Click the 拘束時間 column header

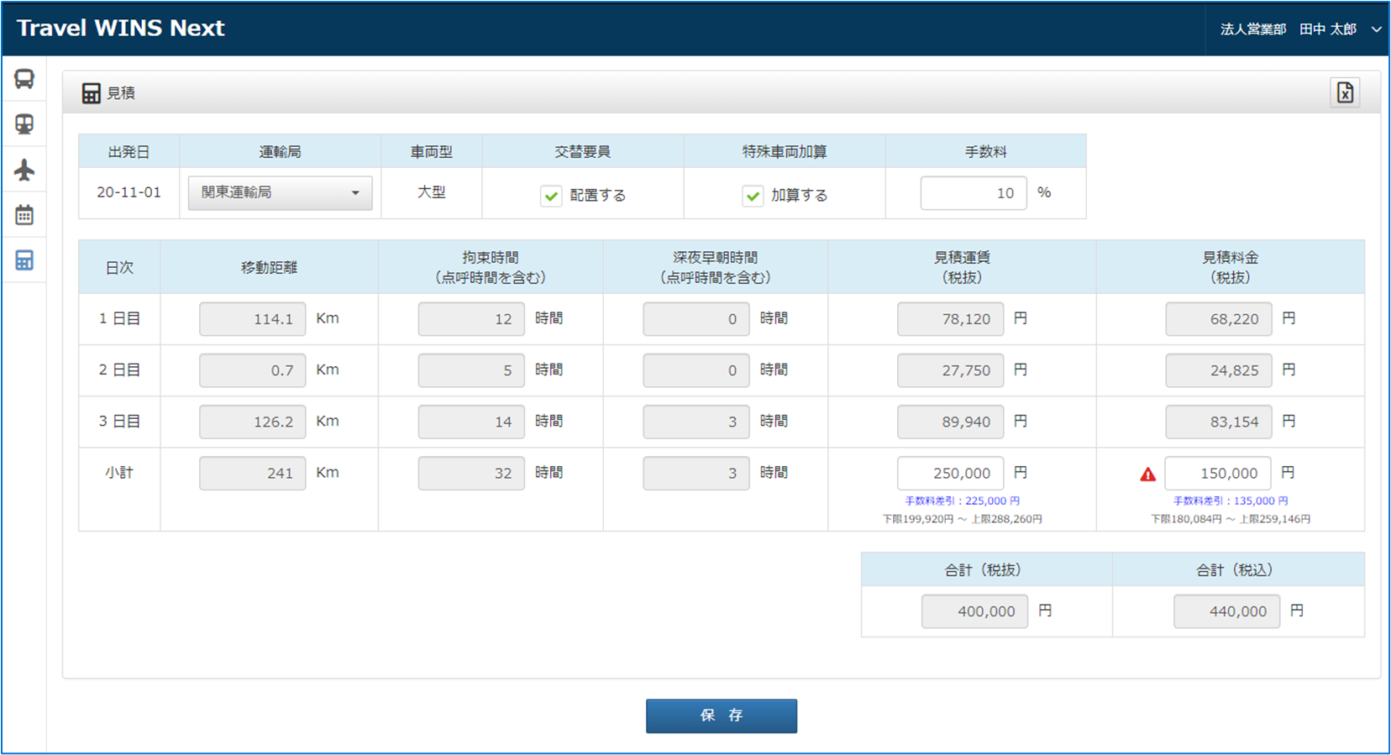click(x=491, y=268)
